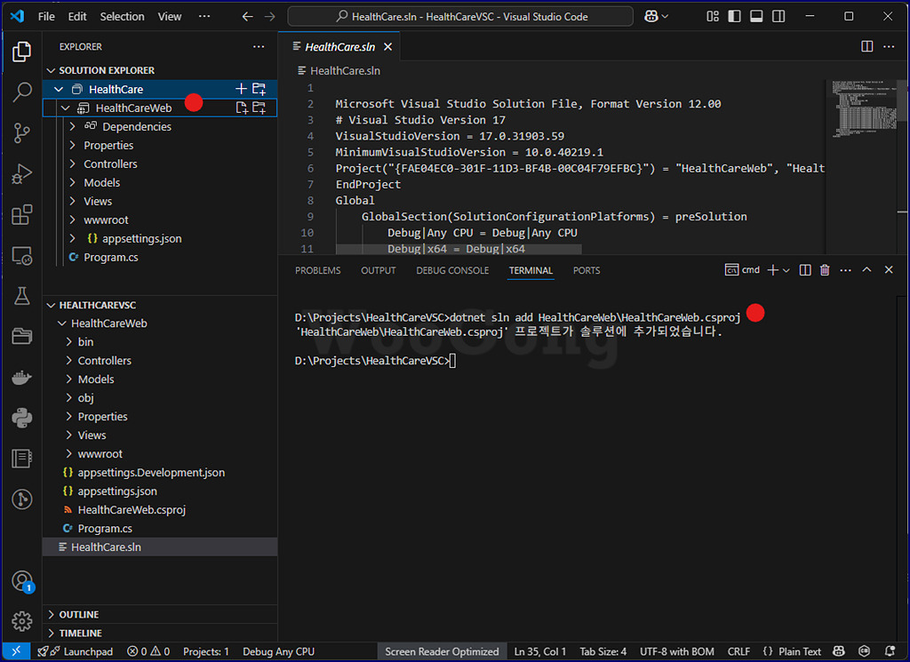Open the Testing flask icon
910x662 pixels.
(21, 296)
